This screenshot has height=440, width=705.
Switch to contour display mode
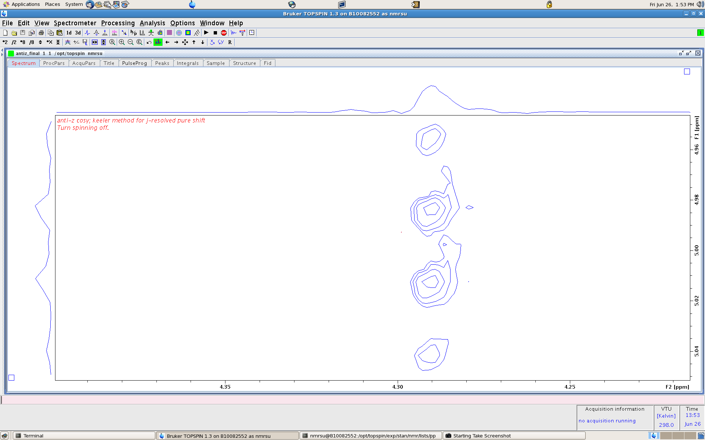point(179,33)
